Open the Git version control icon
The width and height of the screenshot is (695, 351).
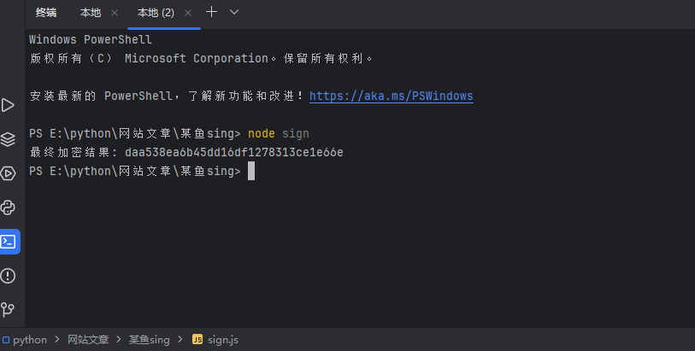pos(9,309)
